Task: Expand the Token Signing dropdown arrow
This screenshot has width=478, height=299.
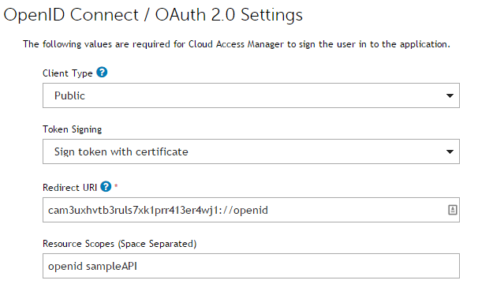Action: tap(450, 151)
